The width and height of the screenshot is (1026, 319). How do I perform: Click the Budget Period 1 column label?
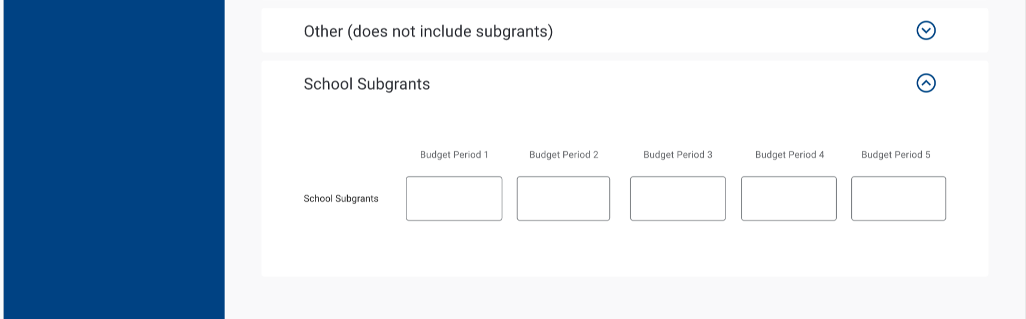click(x=454, y=155)
